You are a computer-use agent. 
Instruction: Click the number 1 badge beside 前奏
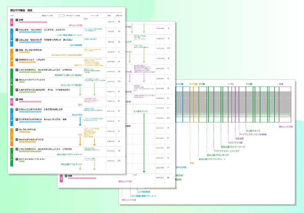(x=17, y=20)
